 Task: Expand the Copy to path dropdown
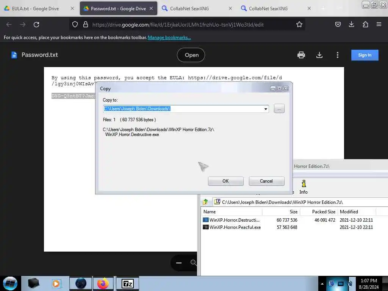(x=266, y=109)
